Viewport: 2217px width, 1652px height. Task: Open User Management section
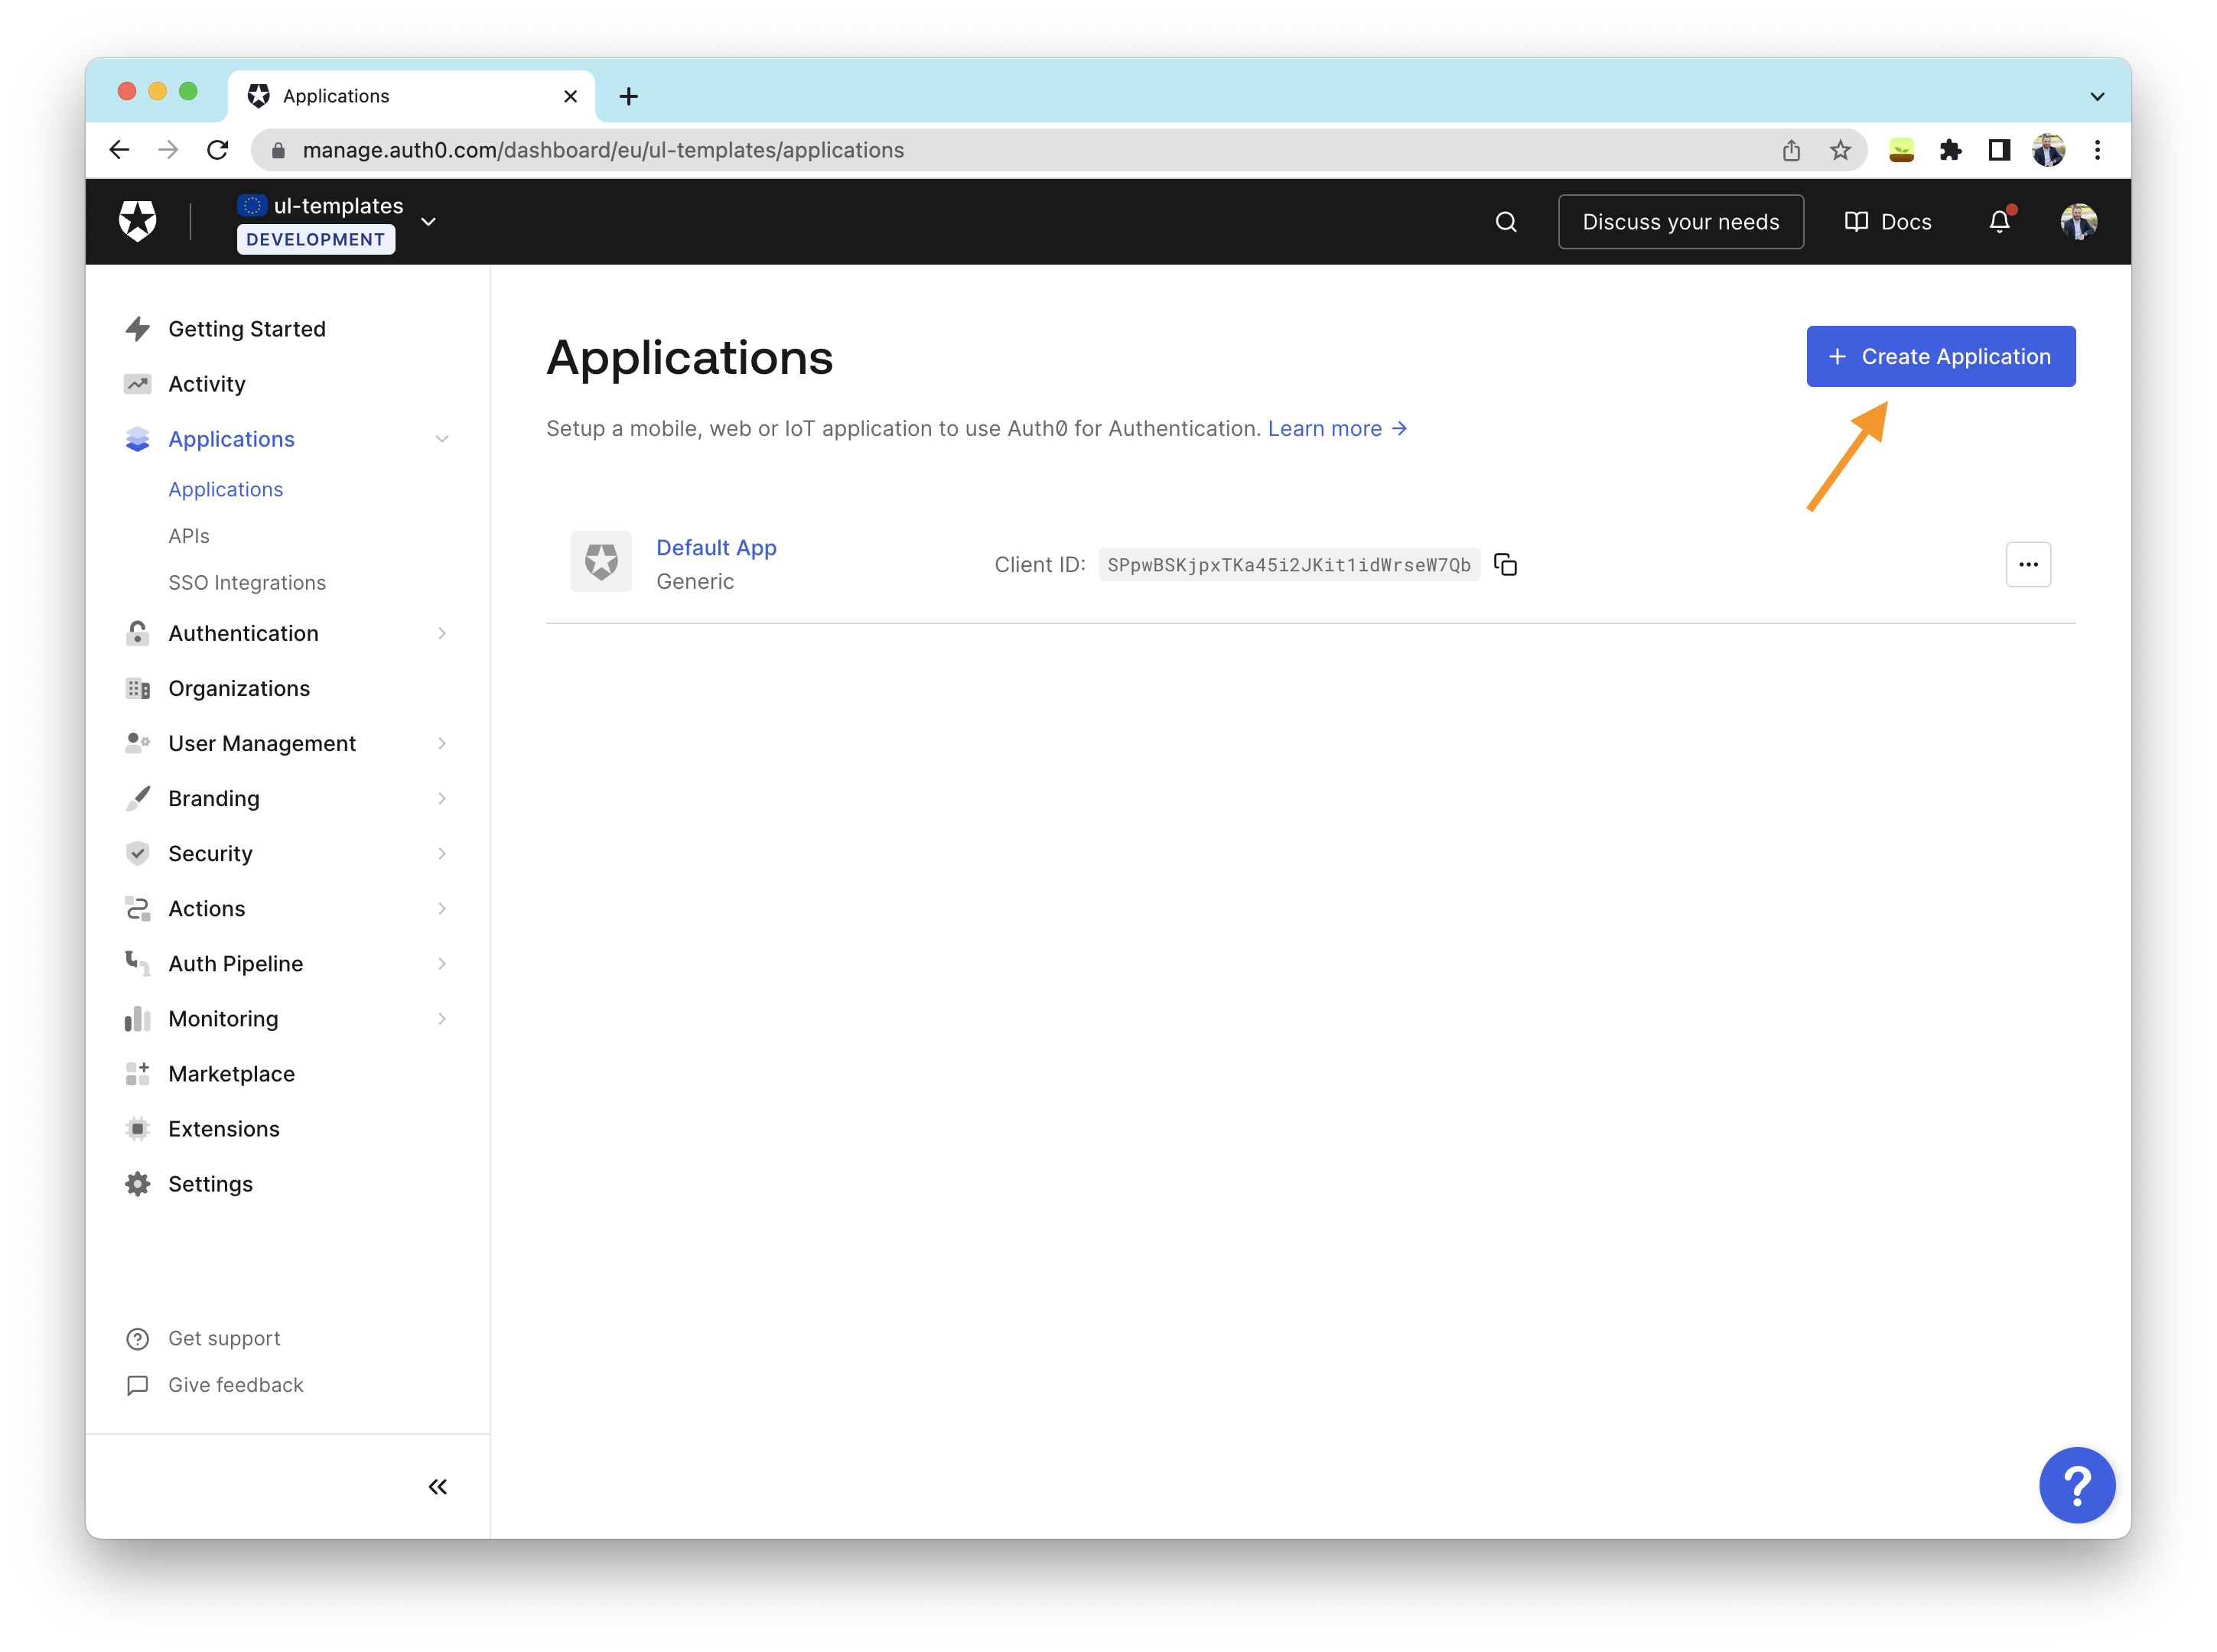[262, 743]
